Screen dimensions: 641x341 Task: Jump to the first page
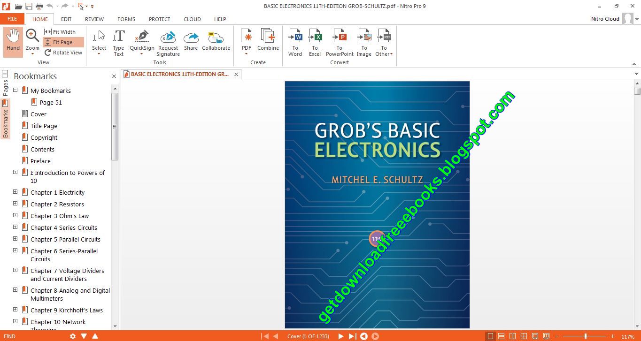(x=265, y=336)
